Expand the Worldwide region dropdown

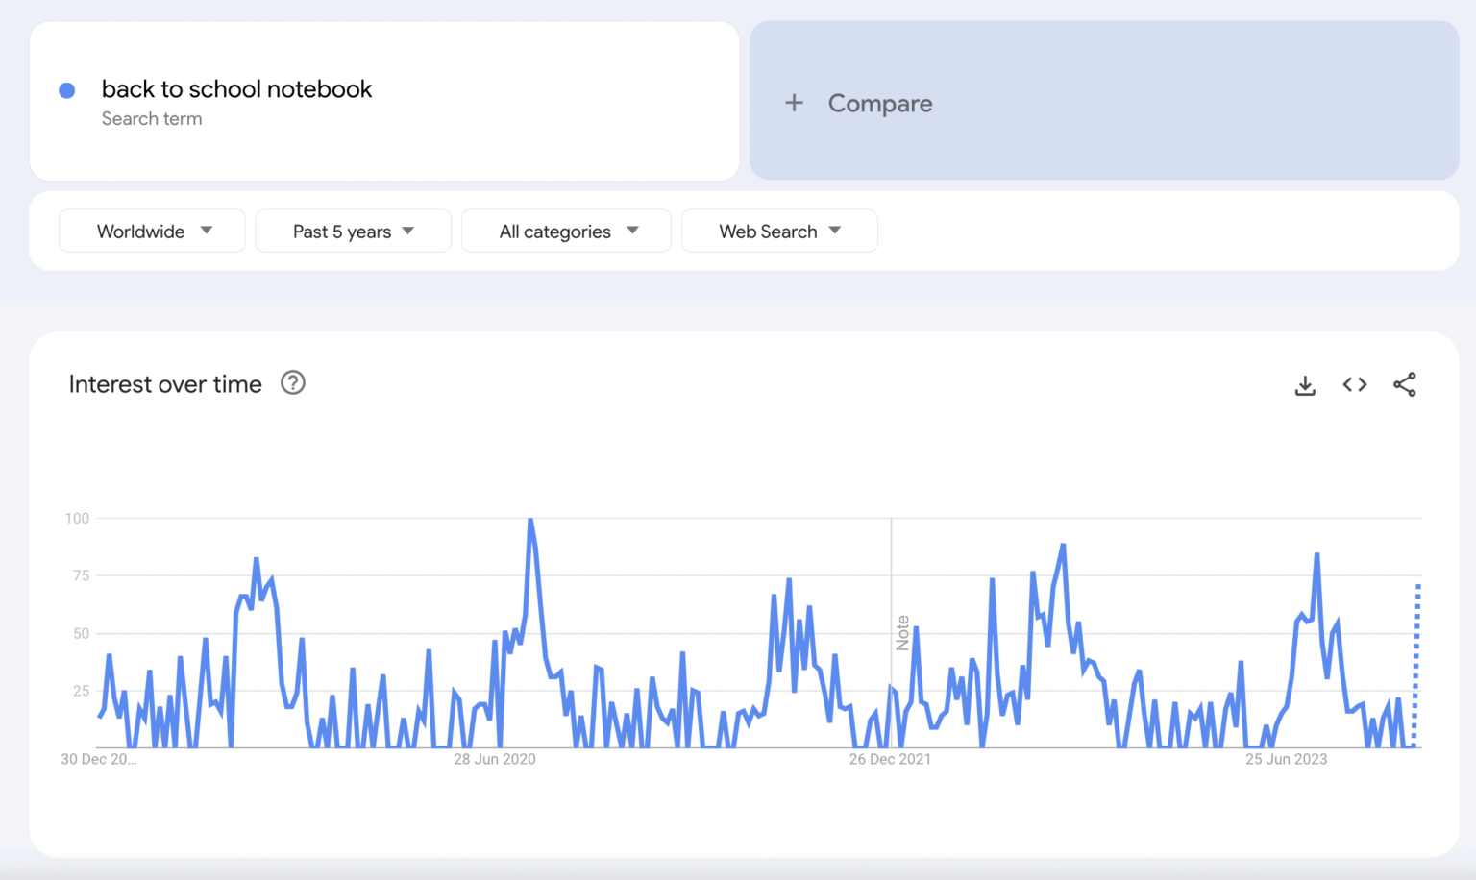(x=152, y=232)
